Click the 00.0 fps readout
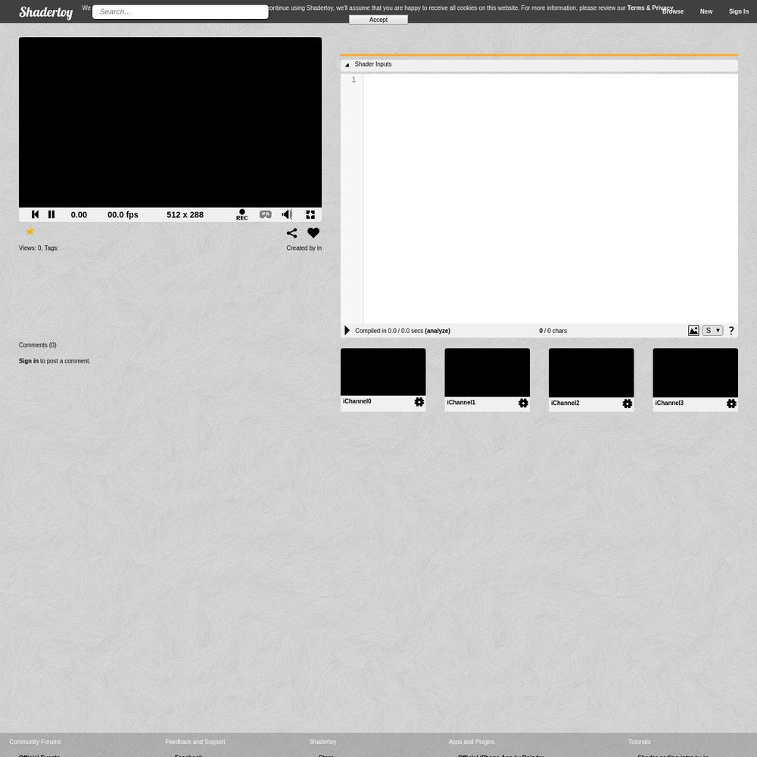 tap(123, 215)
